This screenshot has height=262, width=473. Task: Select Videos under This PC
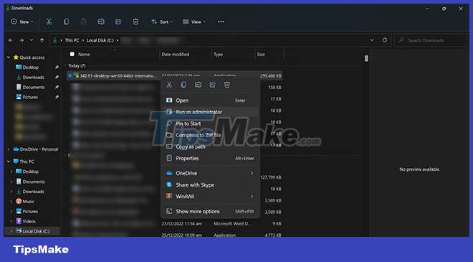29,222
